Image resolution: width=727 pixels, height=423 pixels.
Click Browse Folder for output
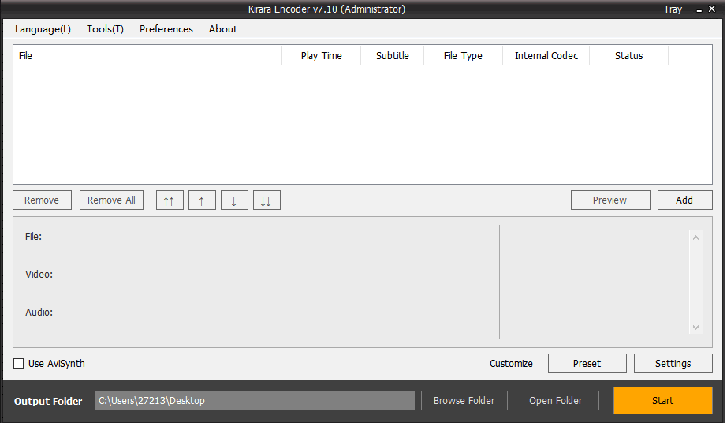(464, 401)
